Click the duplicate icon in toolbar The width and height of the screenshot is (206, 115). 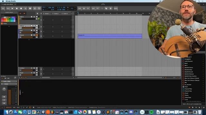point(106,9)
